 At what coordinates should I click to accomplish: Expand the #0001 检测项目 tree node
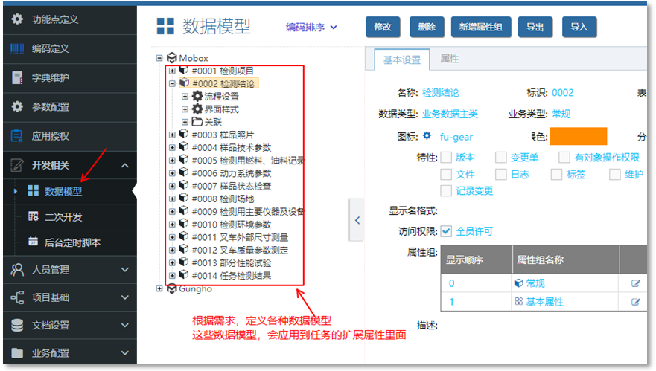point(173,71)
